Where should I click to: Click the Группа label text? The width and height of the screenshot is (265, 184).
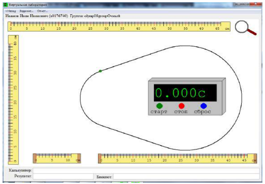77,16
